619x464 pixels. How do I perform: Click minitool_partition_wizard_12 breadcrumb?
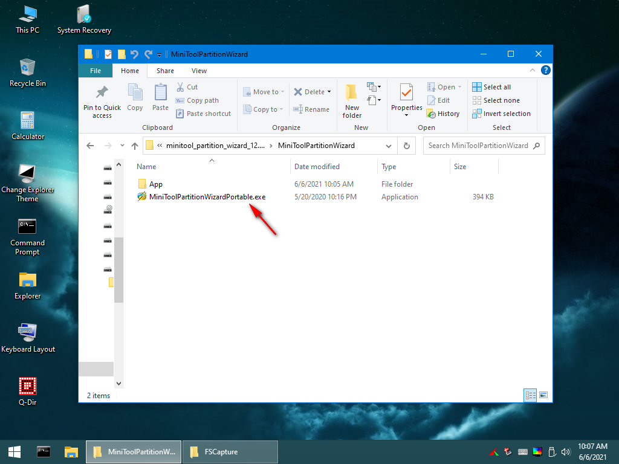click(x=215, y=146)
